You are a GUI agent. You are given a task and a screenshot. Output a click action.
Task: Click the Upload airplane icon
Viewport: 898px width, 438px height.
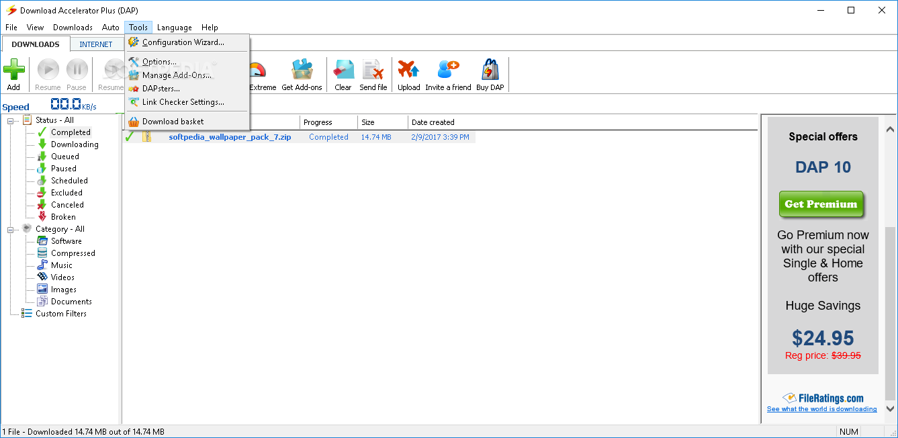tap(408, 70)
